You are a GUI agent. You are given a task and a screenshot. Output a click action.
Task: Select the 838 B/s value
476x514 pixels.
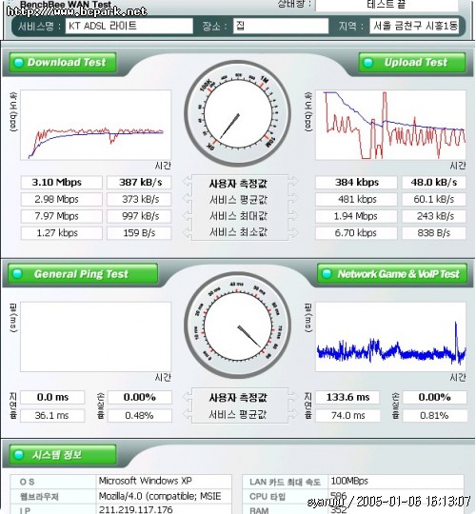point(434,233)
